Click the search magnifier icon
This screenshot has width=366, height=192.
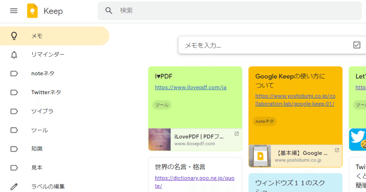(x=109, y=11)
